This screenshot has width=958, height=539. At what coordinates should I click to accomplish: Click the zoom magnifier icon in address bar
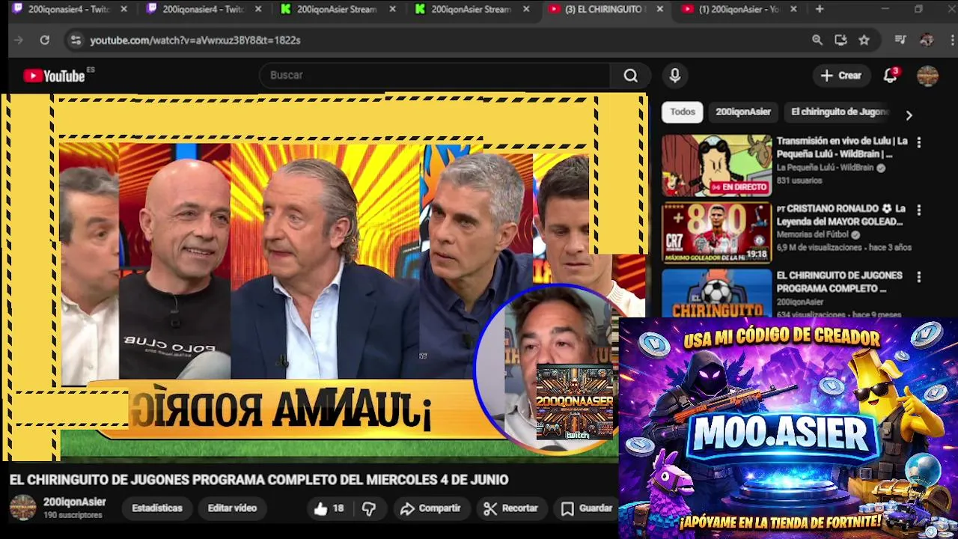pyautogui.click(x=817, y=40)
